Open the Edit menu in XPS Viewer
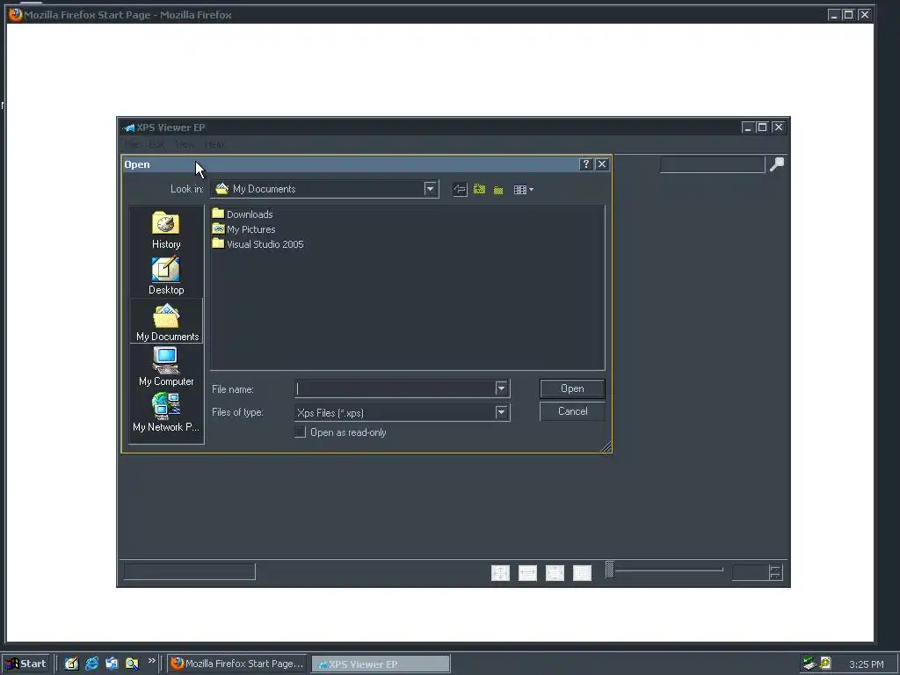 tap(156, 144)
